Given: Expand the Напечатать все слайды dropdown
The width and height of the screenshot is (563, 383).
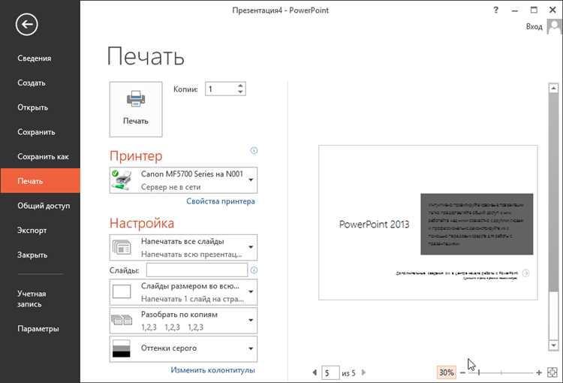Looking at the screenshot, I should coord(183,248).
